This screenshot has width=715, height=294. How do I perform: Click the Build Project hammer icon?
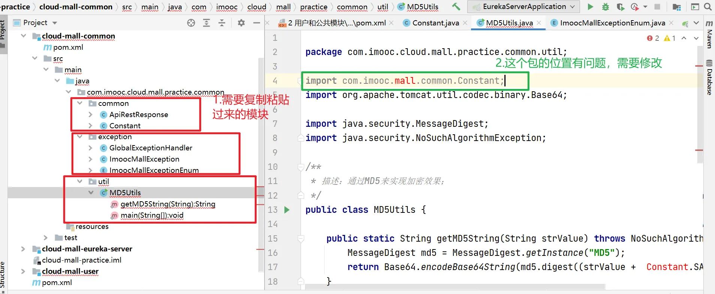pyautogui.click(x=456, y=6)
